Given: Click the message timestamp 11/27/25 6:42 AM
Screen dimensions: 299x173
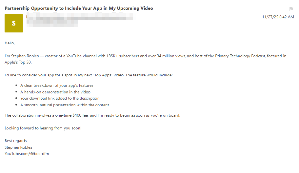Looking at the screenshot, I should tap(278, 17).
